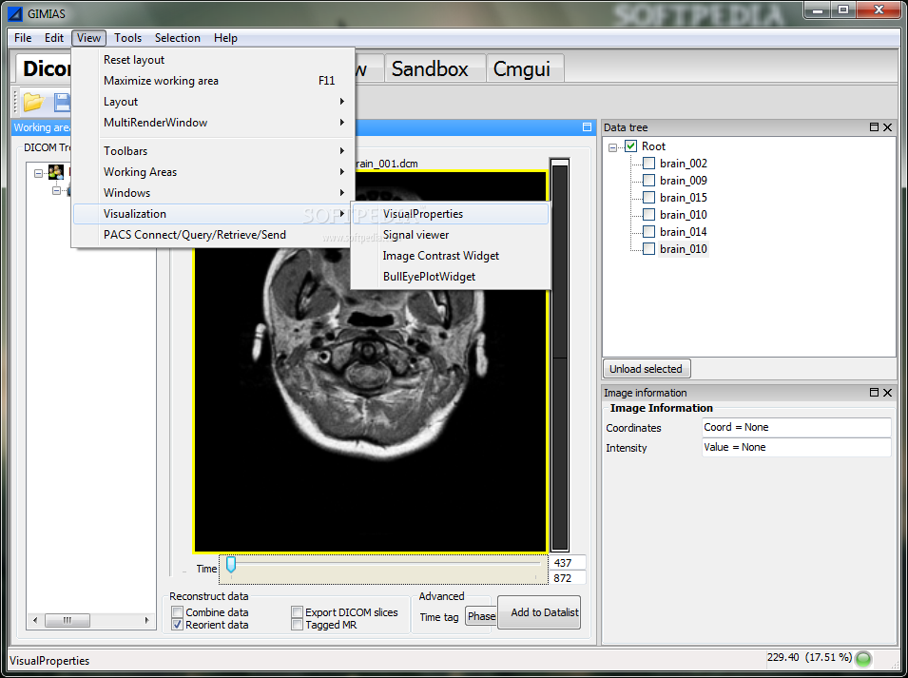Collapse the Root node in the Data tree

(x=612, y=147)
